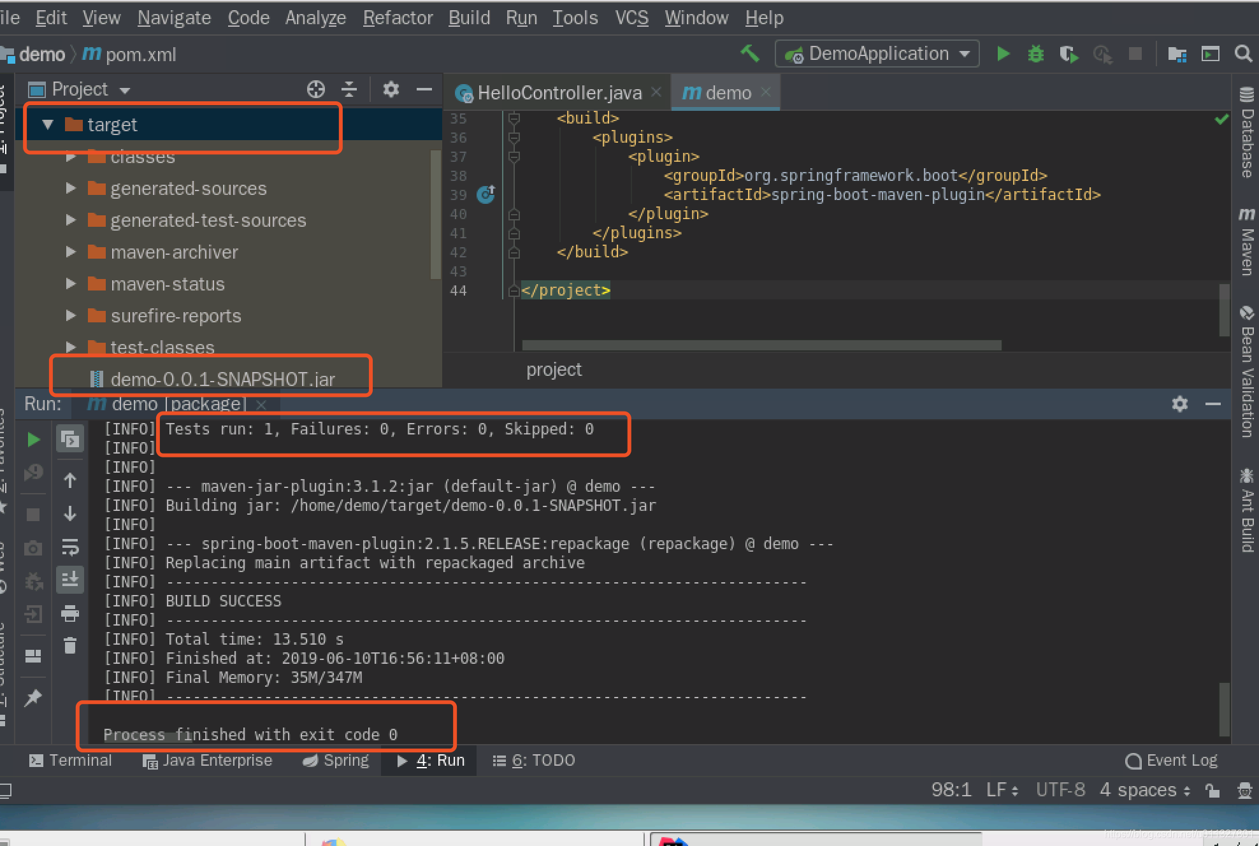This screenshot has width=1259, height=846.
Task: Open the Event Log
Action: click(1171, 761)
